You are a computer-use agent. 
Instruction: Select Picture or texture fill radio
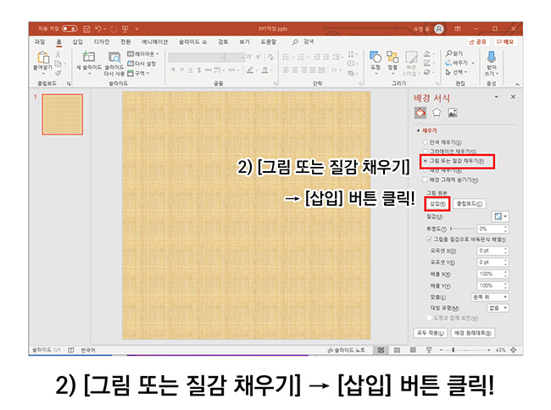pyautogui.click(x=426, y=161)
